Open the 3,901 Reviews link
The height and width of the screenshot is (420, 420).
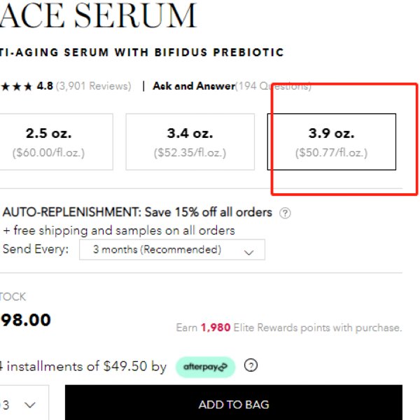[94, 86]
